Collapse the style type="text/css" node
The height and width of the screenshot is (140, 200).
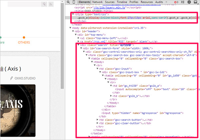click(x=73, y=14)
